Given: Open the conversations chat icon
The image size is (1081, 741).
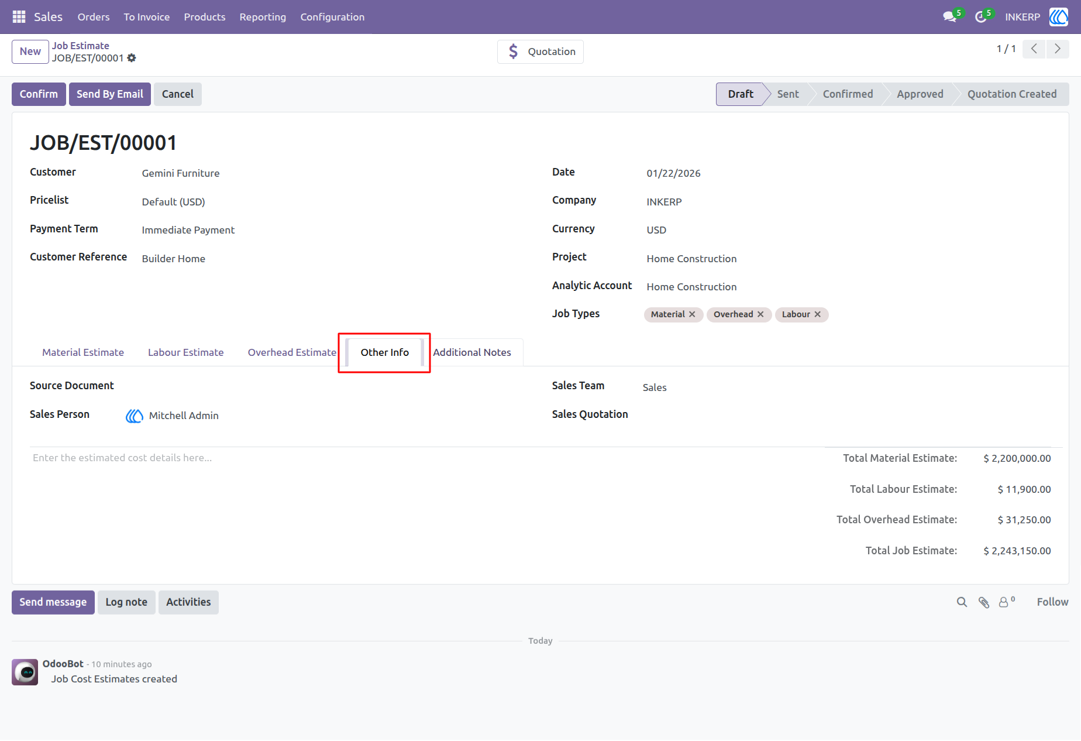Looking at the screenshot, I should pos(949,17).
